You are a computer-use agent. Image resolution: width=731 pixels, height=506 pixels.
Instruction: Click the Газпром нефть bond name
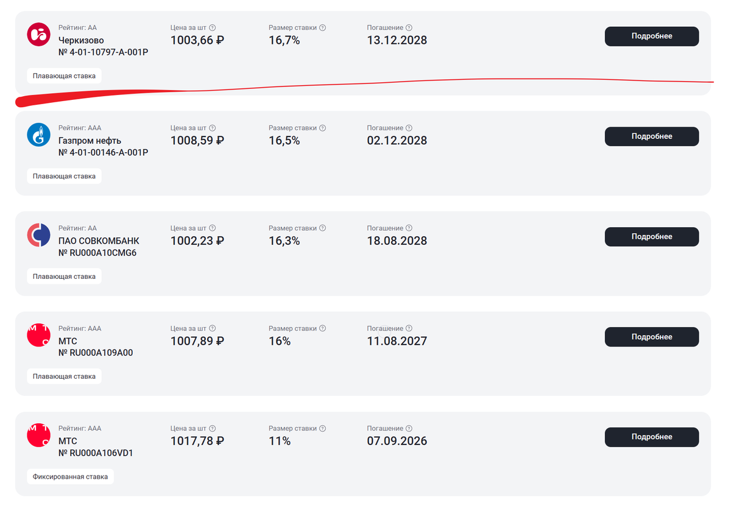[85, 141]
